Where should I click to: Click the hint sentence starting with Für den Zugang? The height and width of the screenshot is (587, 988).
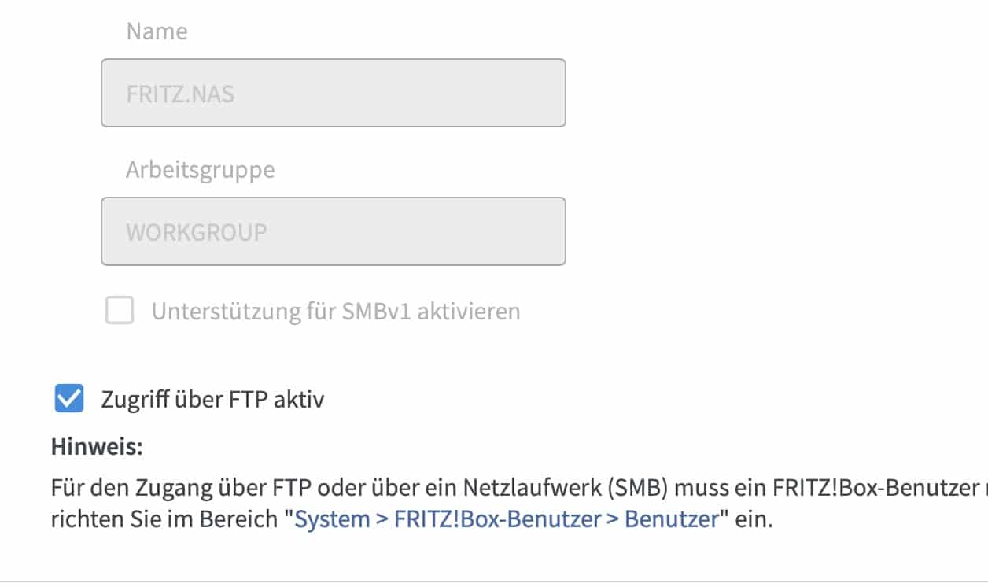[x=315, y=489]
